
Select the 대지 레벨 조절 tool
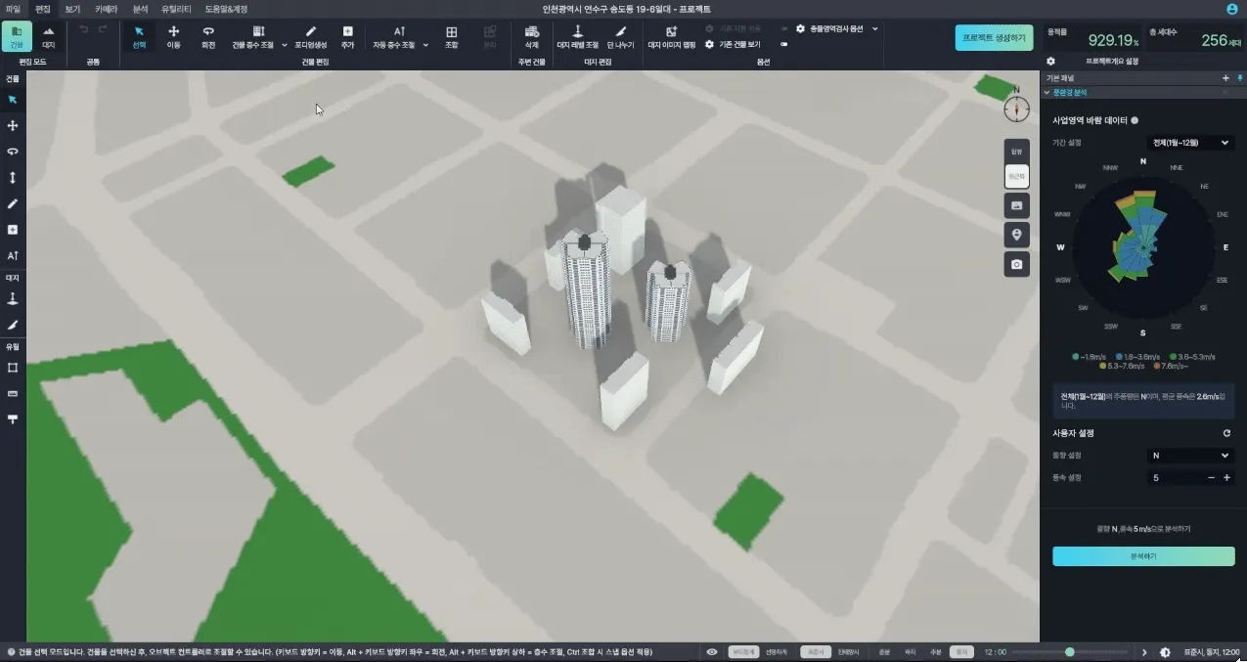(x=577, y=37)
